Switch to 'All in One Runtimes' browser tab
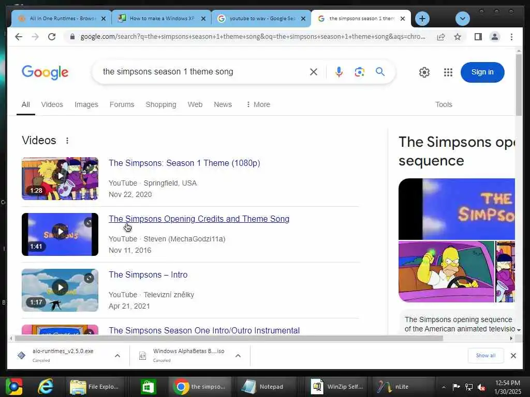Viewport: 530px width, 397px height. pos(62,19)
